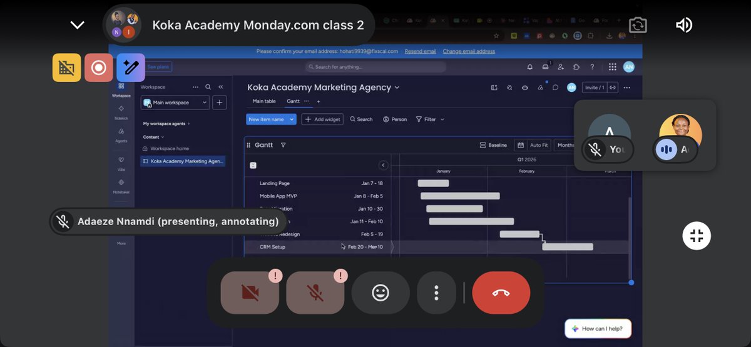Click the New item name button

pyautogui.click(x=267, y=119)
